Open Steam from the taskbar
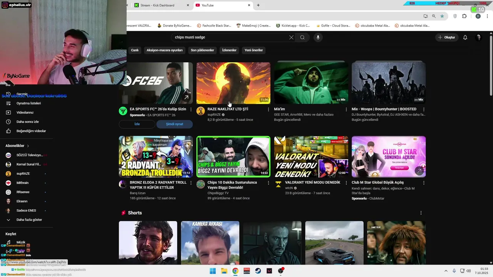Viewport: 493px width, 277px height. pyautogui.click(x=258, y=271)
